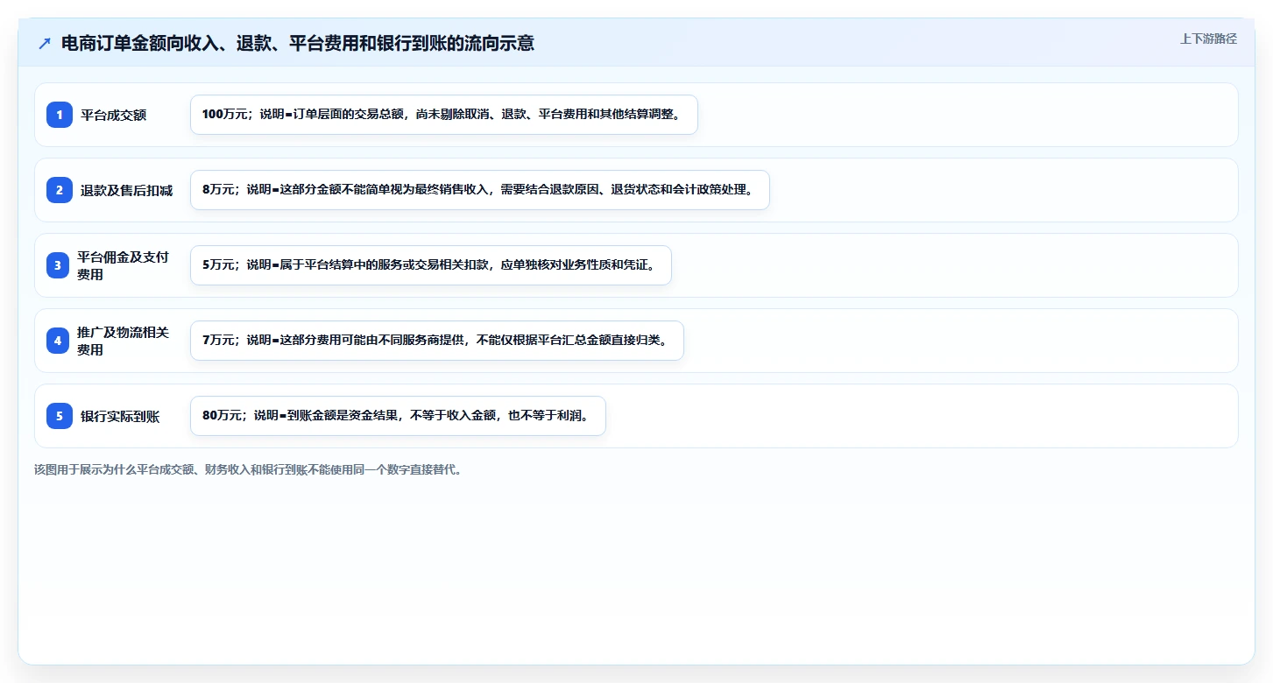The image size is (1273, 683).
Task: Click the 80万元 description box
Action: (x=398, y=416)
